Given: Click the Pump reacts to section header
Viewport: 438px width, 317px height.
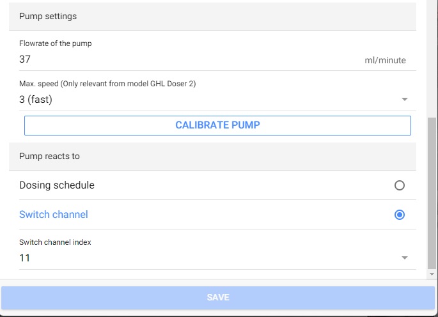Looking at the screenshot, I should click(212, 157).
